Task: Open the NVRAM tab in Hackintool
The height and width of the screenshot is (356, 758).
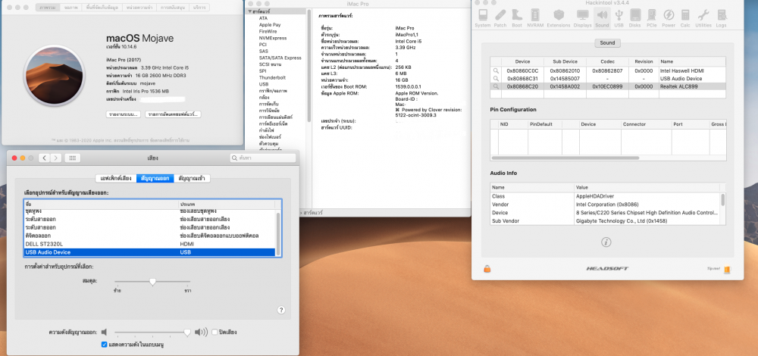Action: (534, 18)
